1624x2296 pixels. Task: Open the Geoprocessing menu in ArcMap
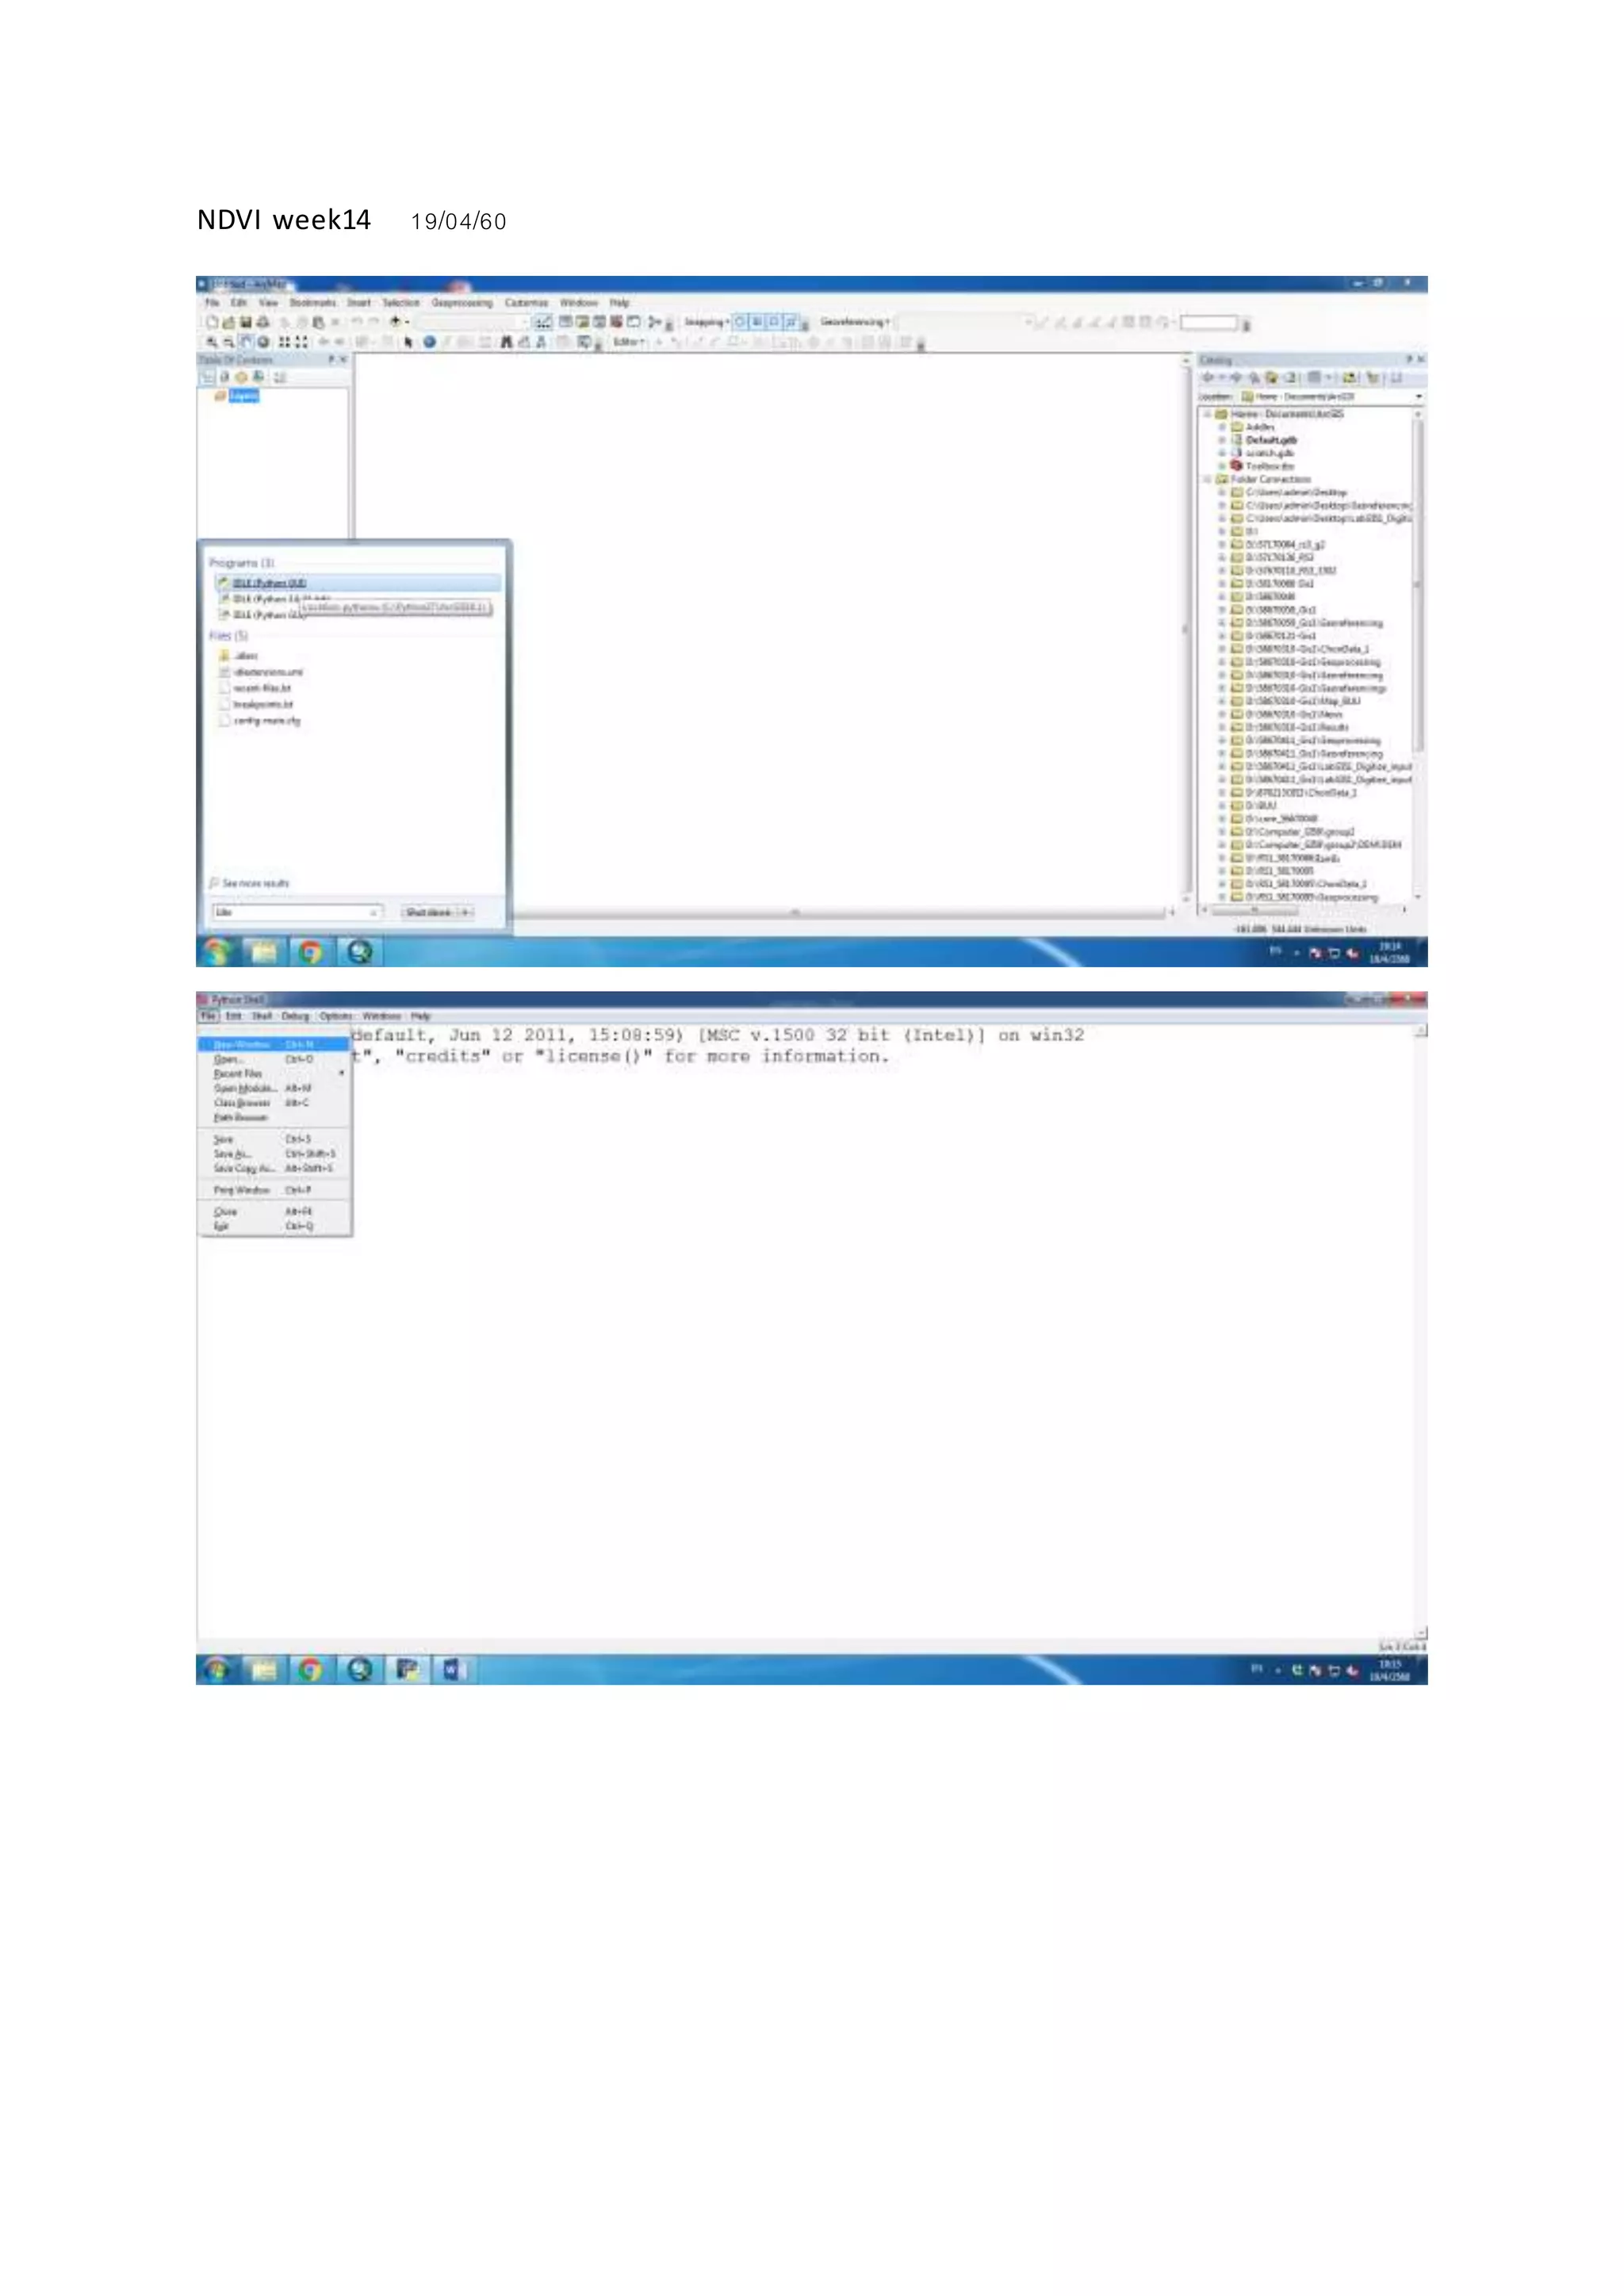[x=462, y=302]
